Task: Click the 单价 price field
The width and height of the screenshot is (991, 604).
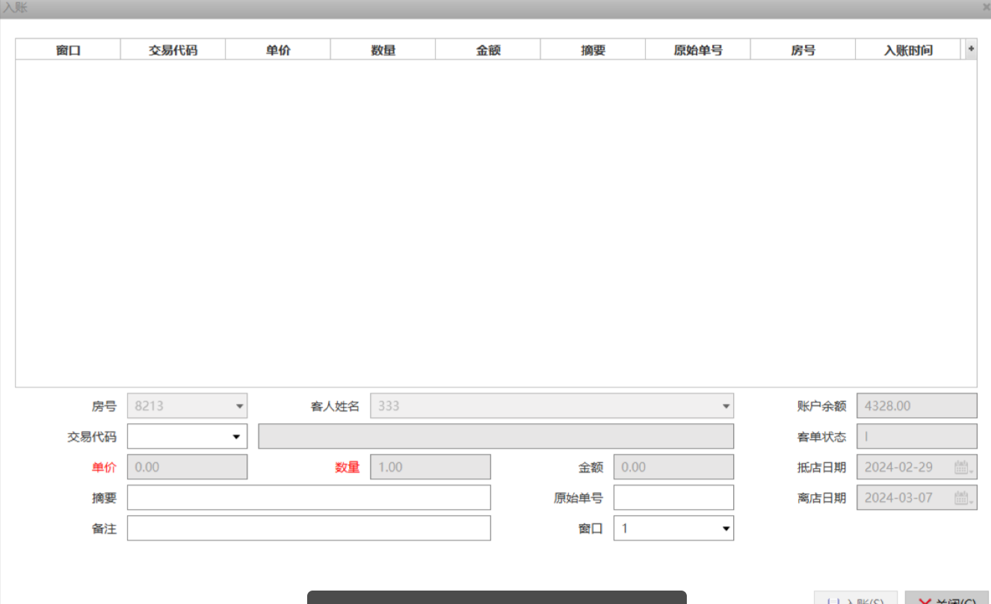Action: point(187,467)
